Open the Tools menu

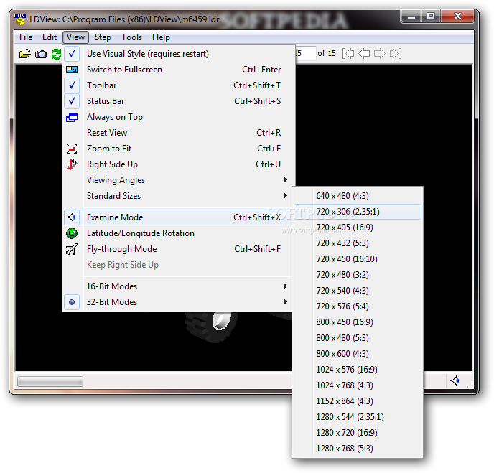point(131,37)
